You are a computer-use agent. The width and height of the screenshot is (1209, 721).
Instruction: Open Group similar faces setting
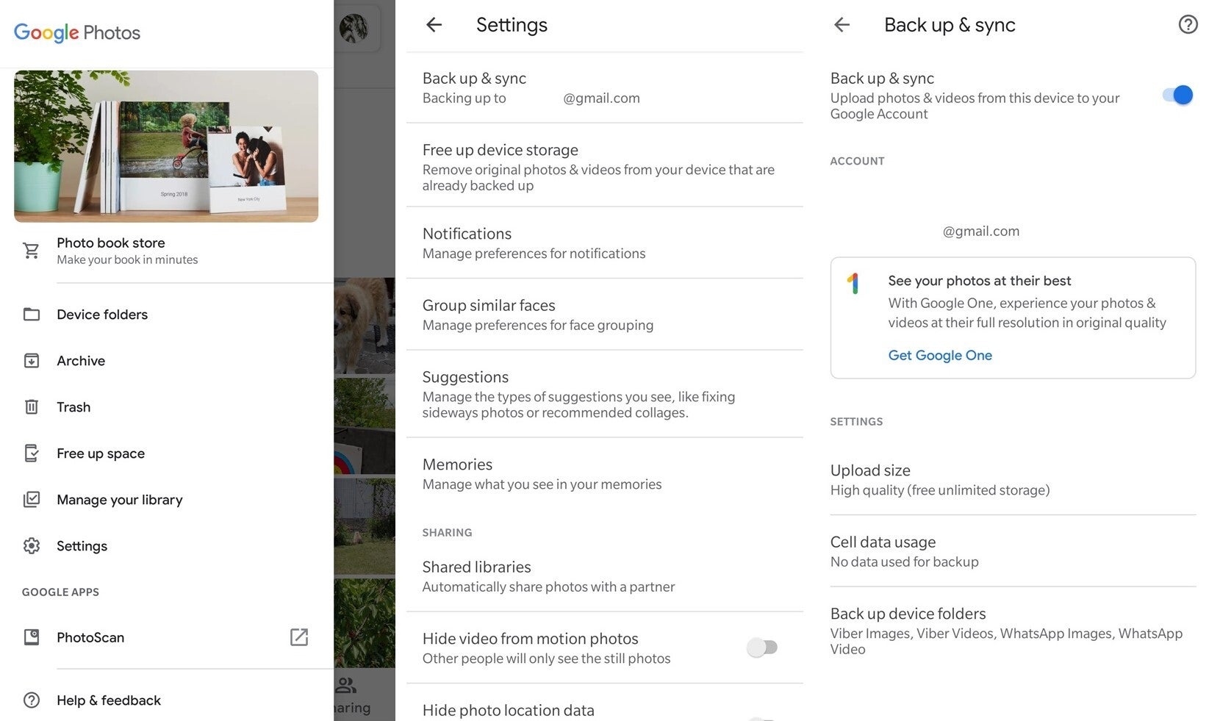point(604,315)
